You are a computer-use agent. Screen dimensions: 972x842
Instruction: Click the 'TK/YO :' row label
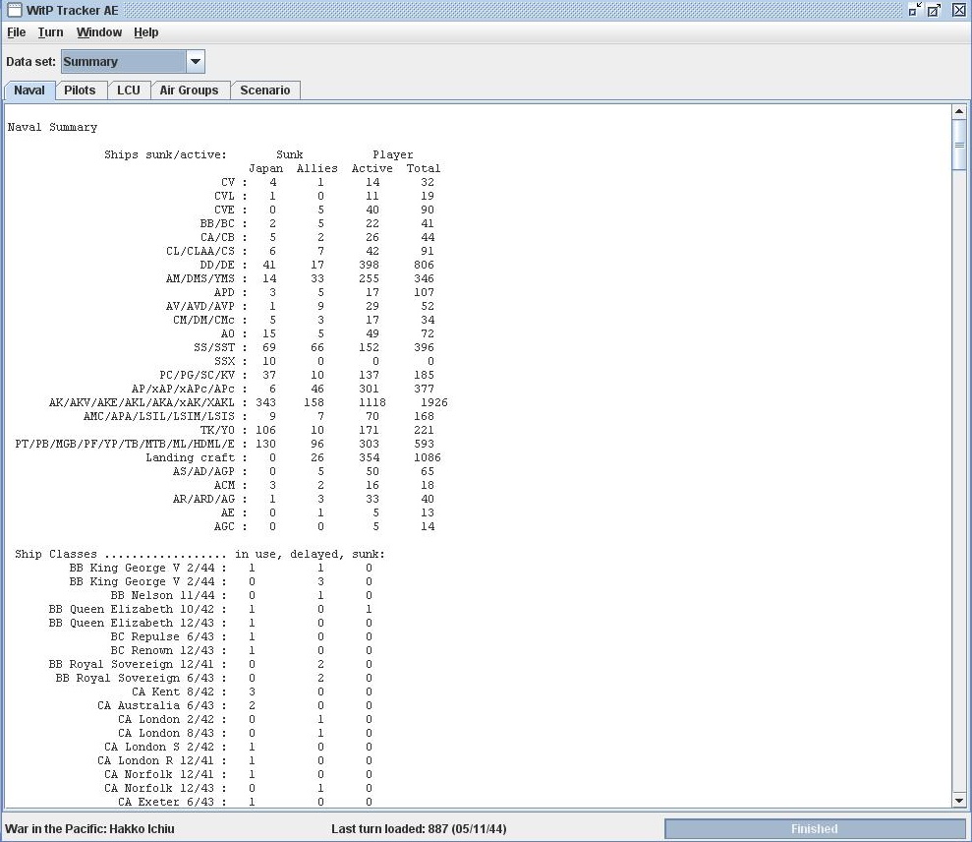pyautogui.click(x=224, y=430)
